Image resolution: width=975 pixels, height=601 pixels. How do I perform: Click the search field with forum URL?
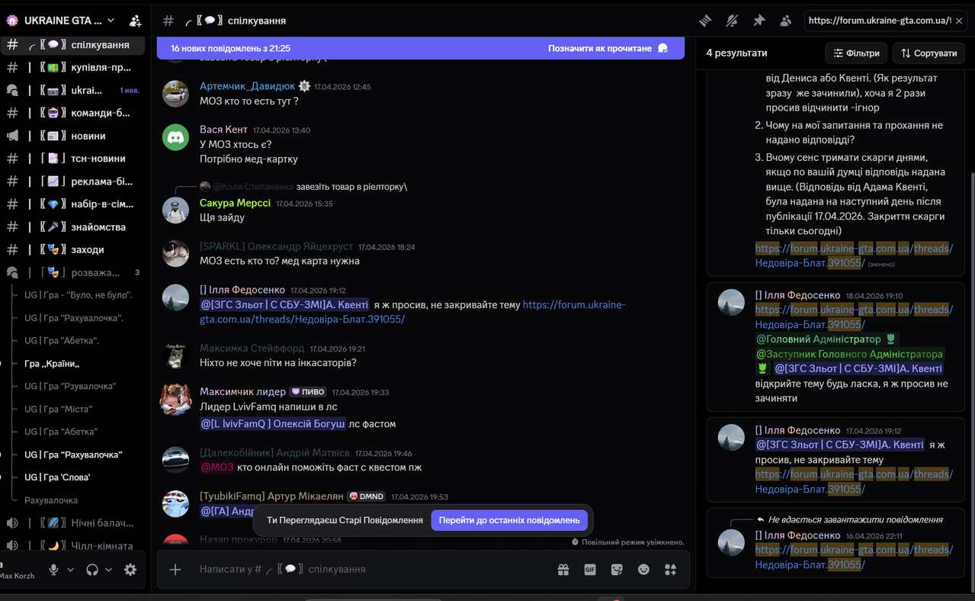(884, 21)
